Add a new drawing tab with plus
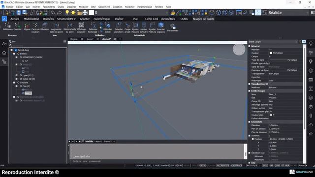This screenshot has width=315, height=177. 120,39
